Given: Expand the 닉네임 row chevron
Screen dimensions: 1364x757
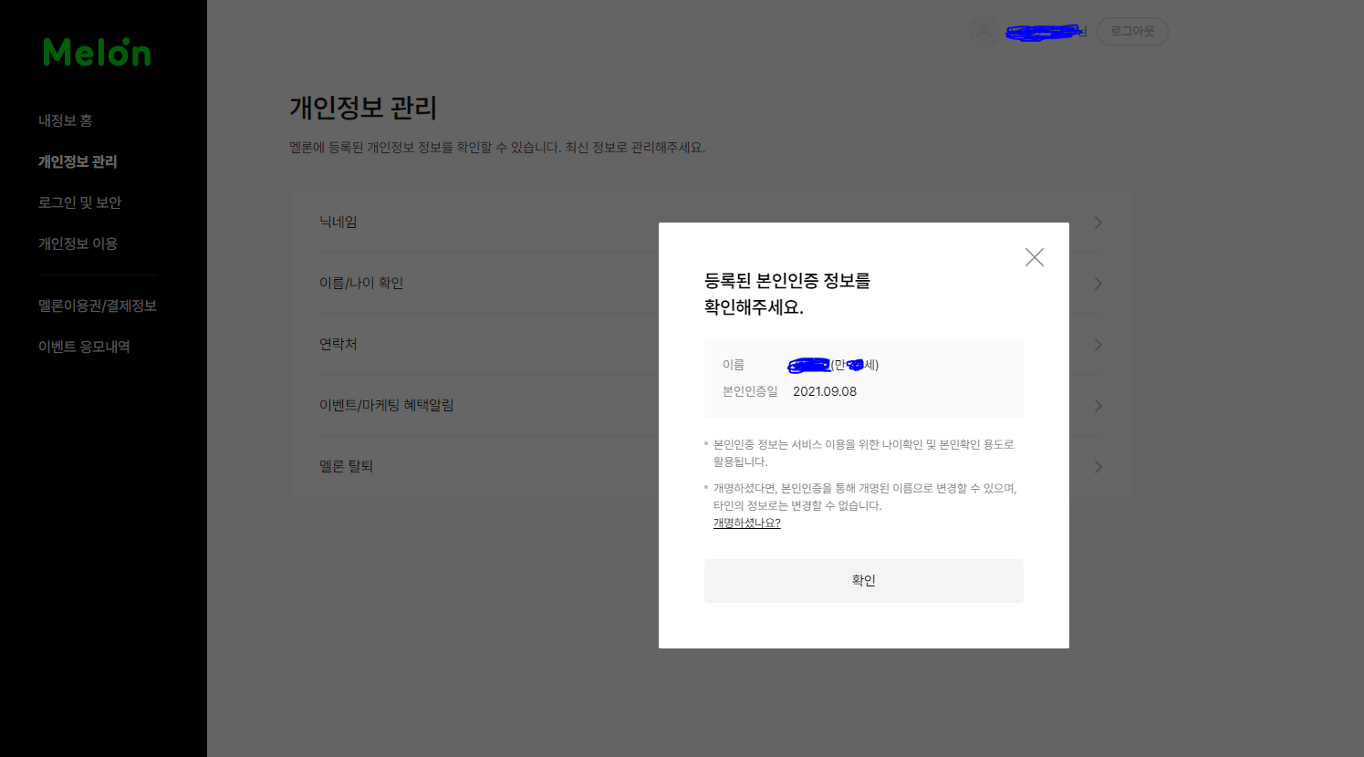Looking at the screenshot, I should pyautogui.click(x=1098, y=222).
